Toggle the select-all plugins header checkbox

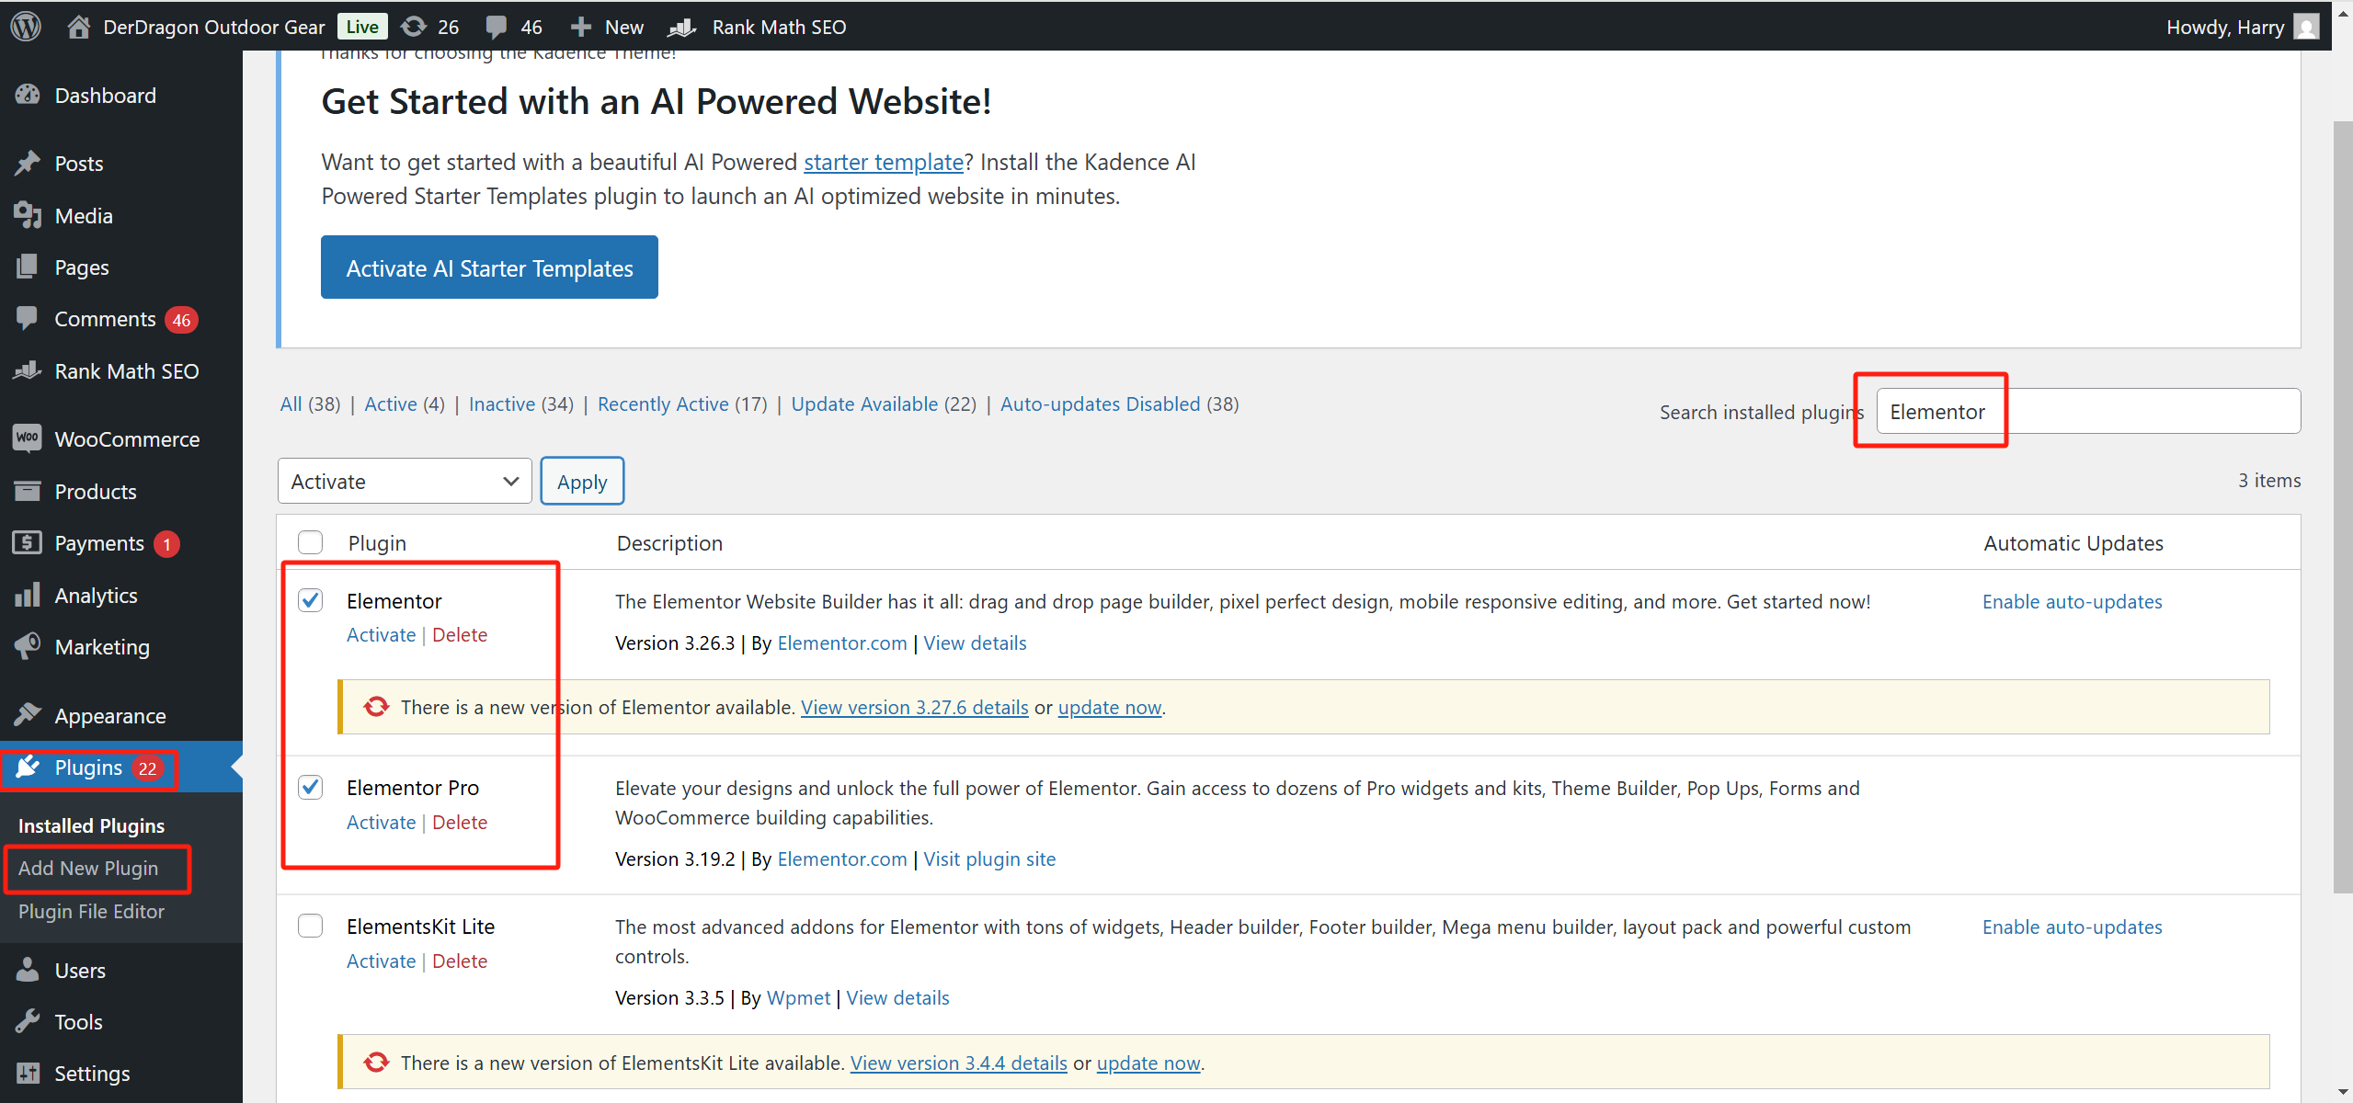click(310, 542)
